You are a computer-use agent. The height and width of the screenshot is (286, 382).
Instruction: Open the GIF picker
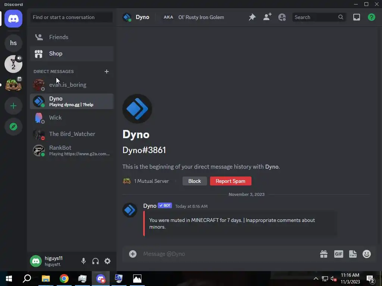[338, 254]
